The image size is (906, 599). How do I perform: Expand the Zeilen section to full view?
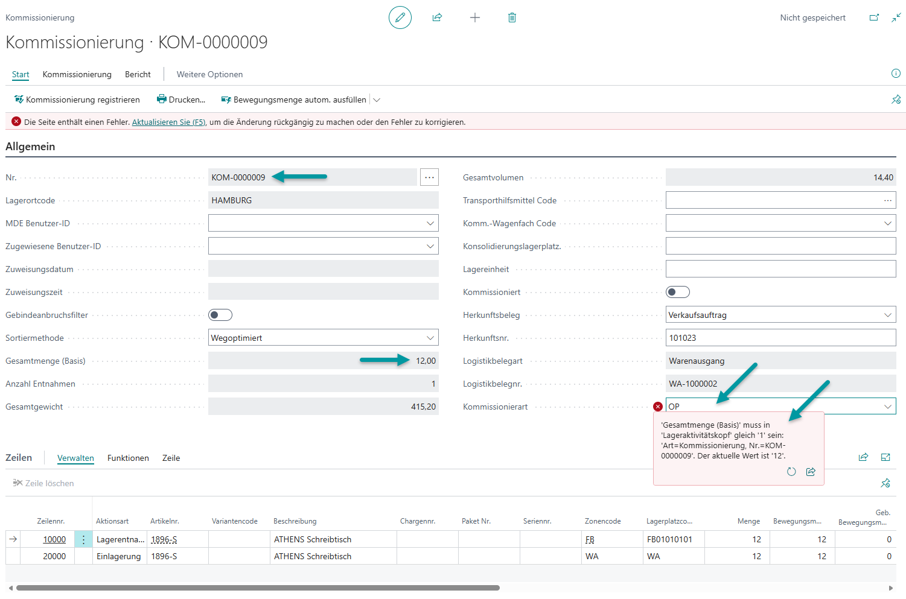pyautogui.click(x=885, y=457)
